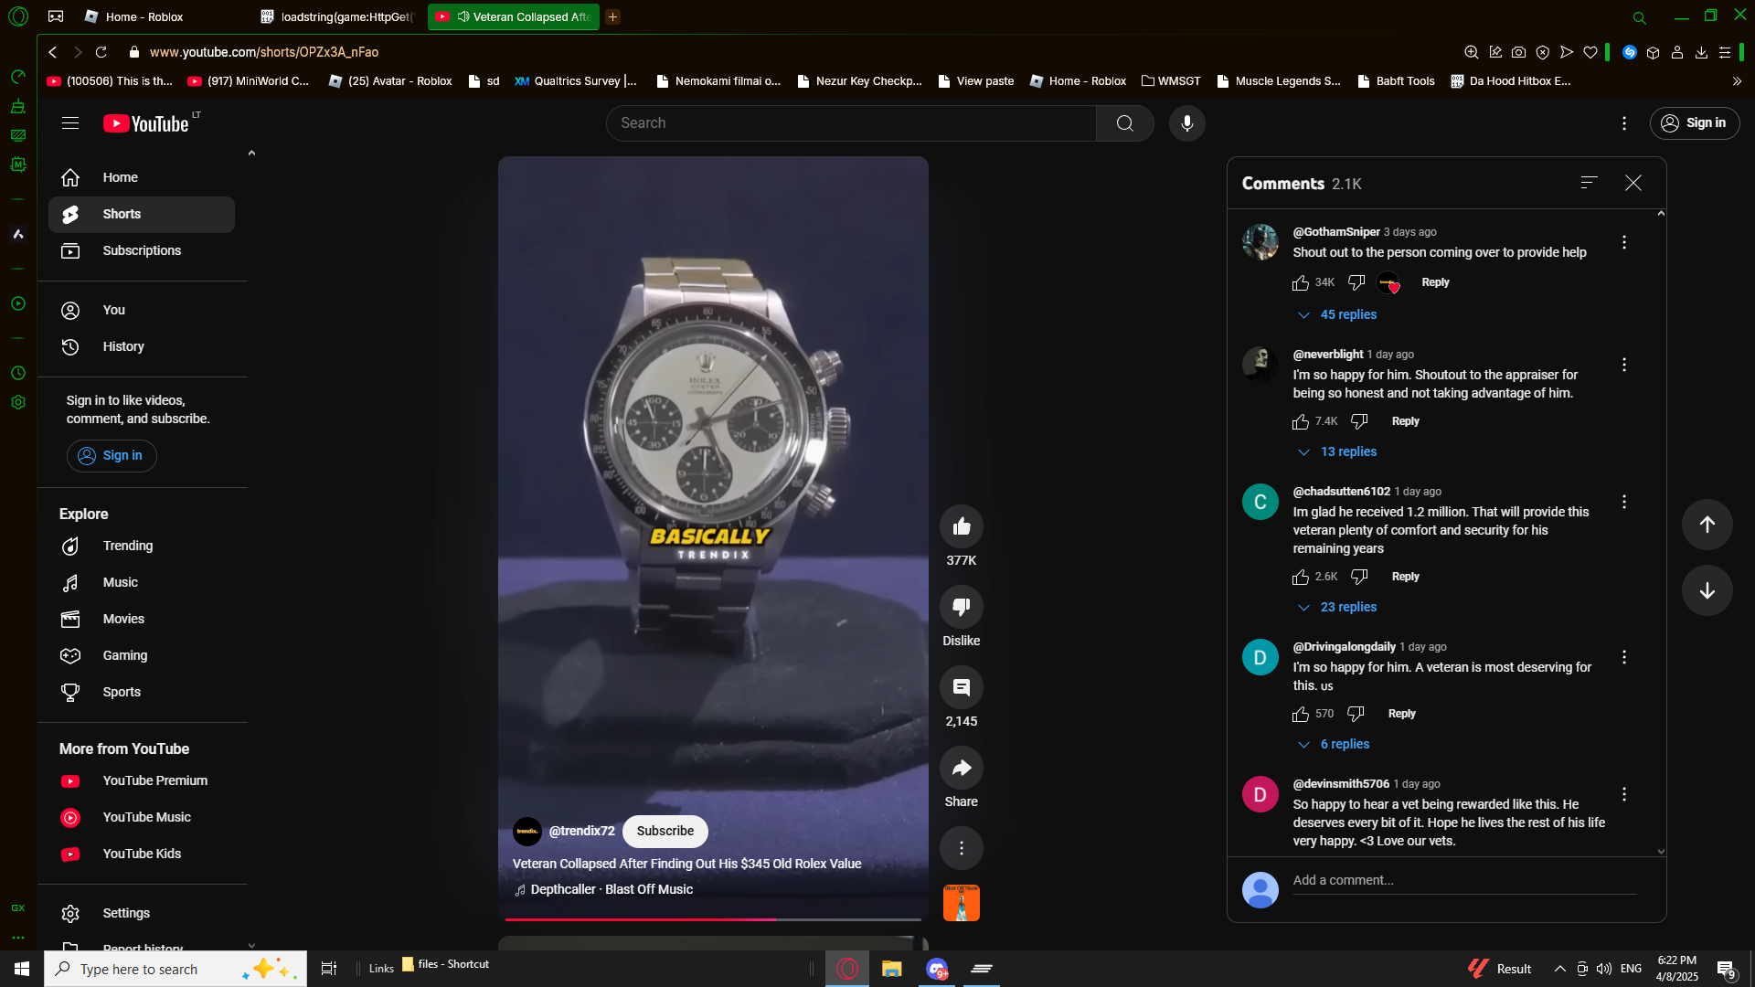Switch to the Home - Roblox tab
The width and height of the screenshot is (1755, 987).
tap(144, 16)
